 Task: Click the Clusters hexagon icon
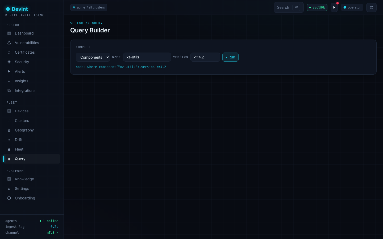click(x=9, y=121)
